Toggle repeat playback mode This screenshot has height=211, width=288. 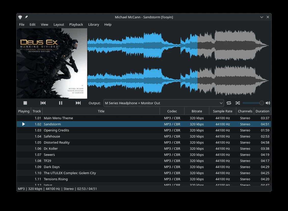click(x=229, y=103)
